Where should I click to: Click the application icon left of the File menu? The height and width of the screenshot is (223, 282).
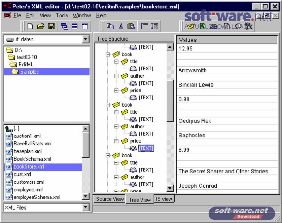click(7, 16)
